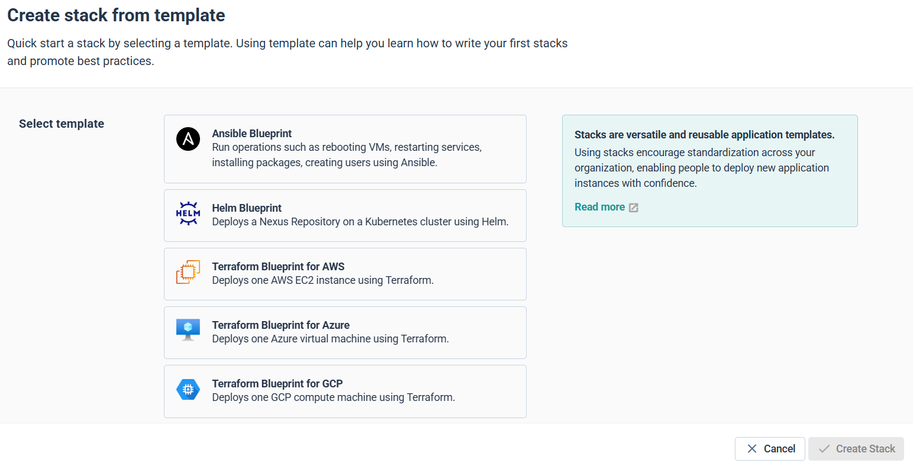Click the orange AWS EC2 chip icon

[x=188, y=272]
